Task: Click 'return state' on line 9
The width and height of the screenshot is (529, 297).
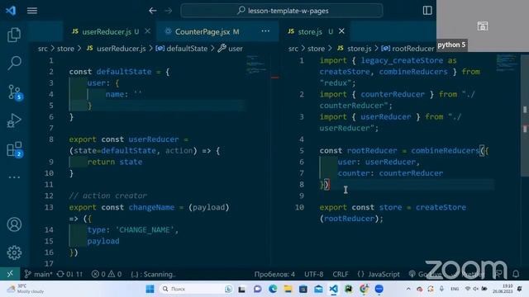Action: click(x=115, y=162)
